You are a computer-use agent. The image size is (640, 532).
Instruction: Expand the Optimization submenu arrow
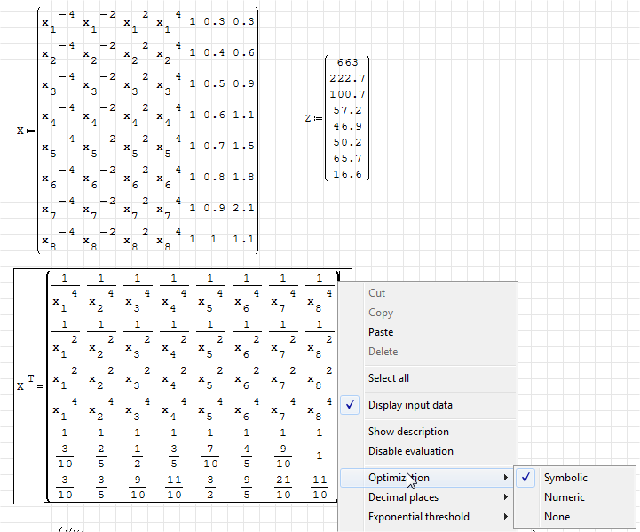(x=505, y=478)
